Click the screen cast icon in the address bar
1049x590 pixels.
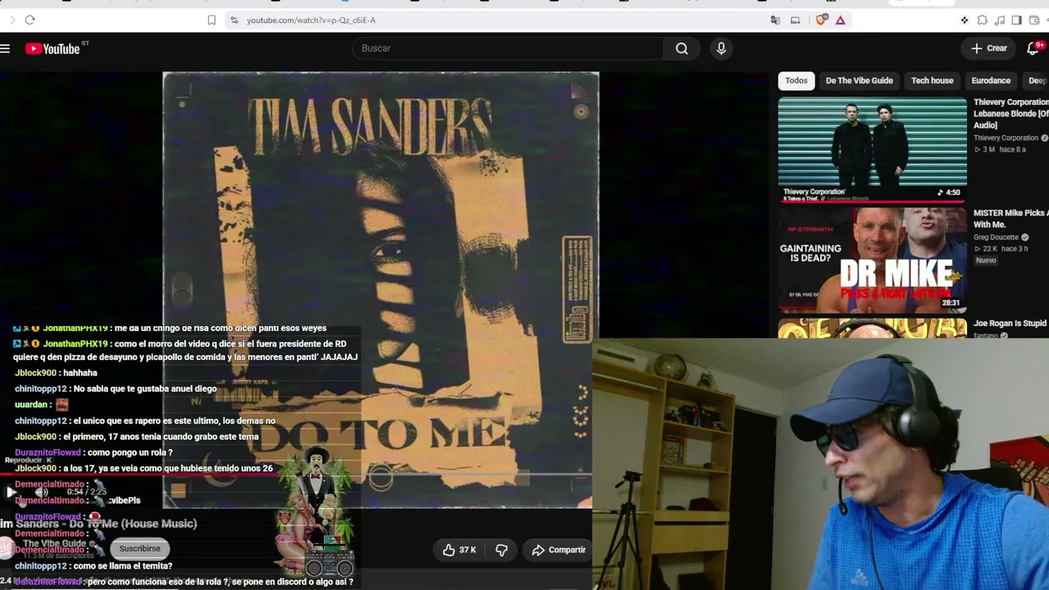(795, 20)
